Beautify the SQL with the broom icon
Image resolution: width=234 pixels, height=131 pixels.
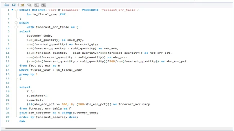point(23,5)
